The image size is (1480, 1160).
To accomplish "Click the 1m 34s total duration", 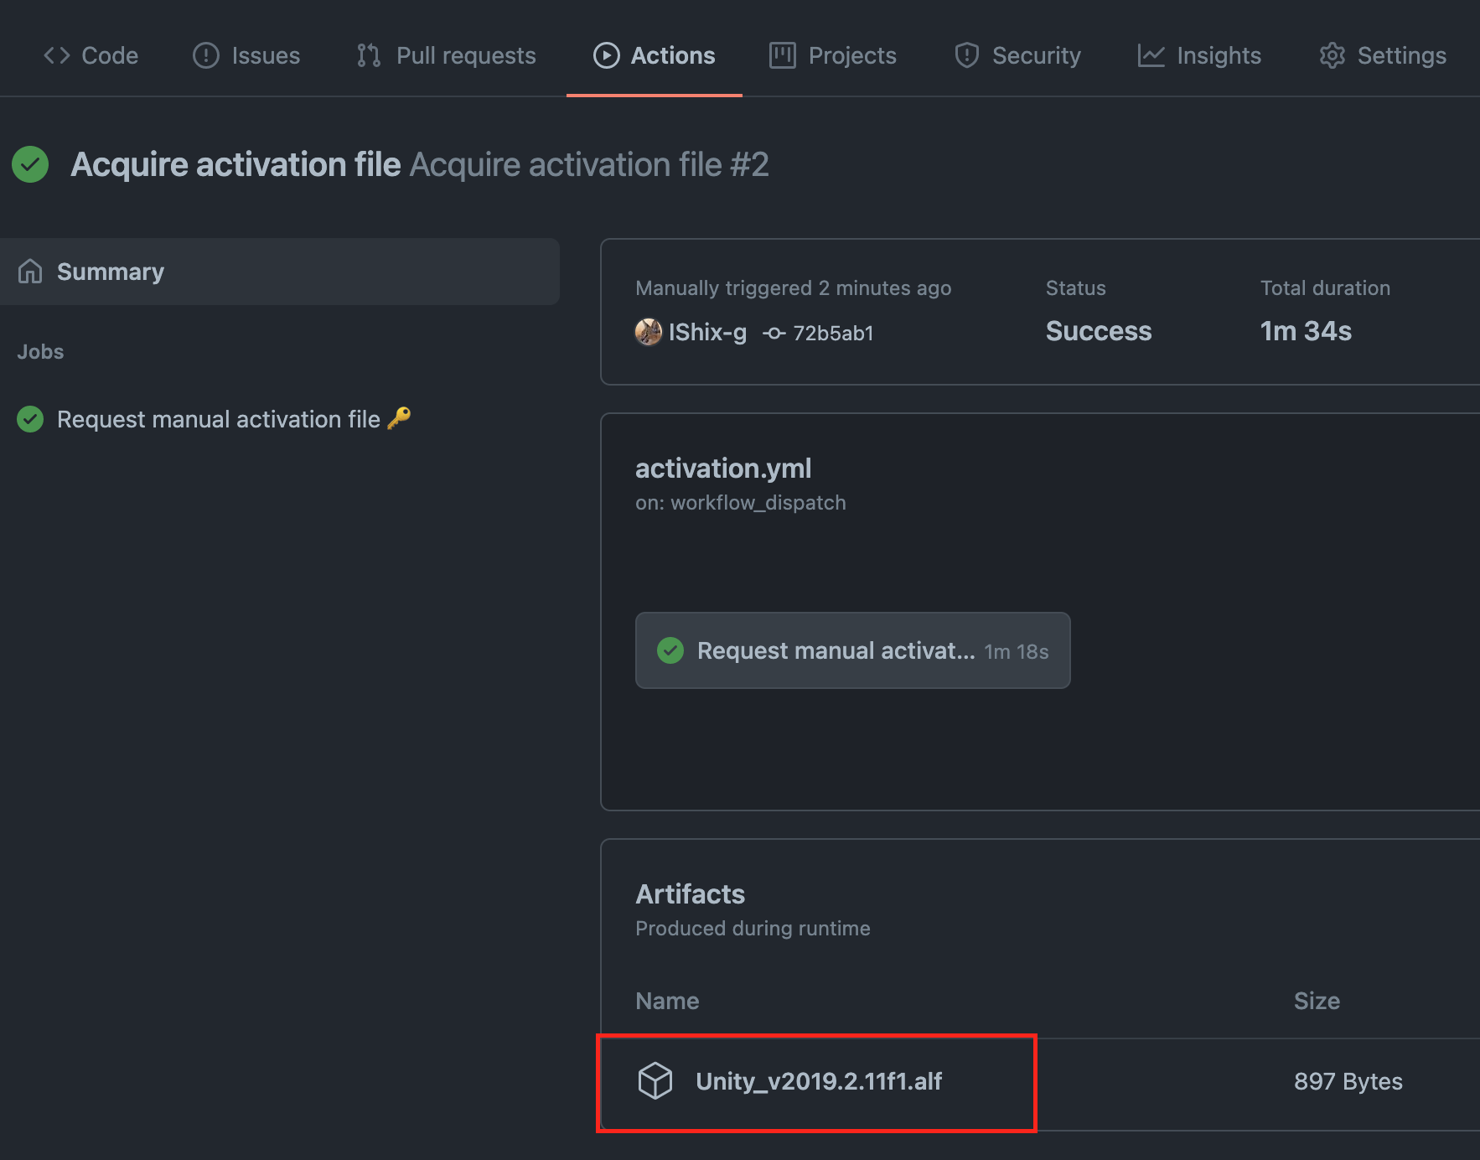I will coord(1306,331).
